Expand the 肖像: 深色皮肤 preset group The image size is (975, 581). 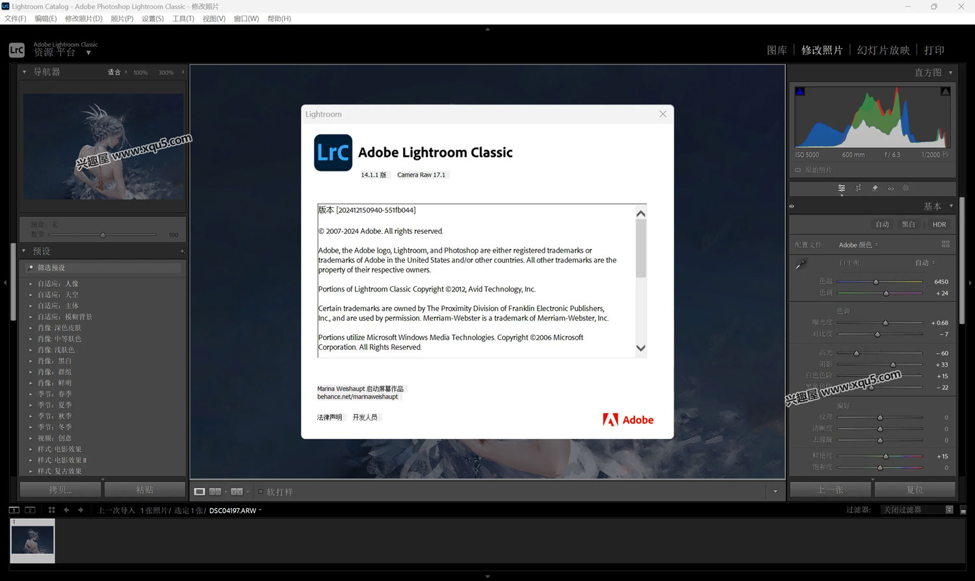tap(31, 328)
